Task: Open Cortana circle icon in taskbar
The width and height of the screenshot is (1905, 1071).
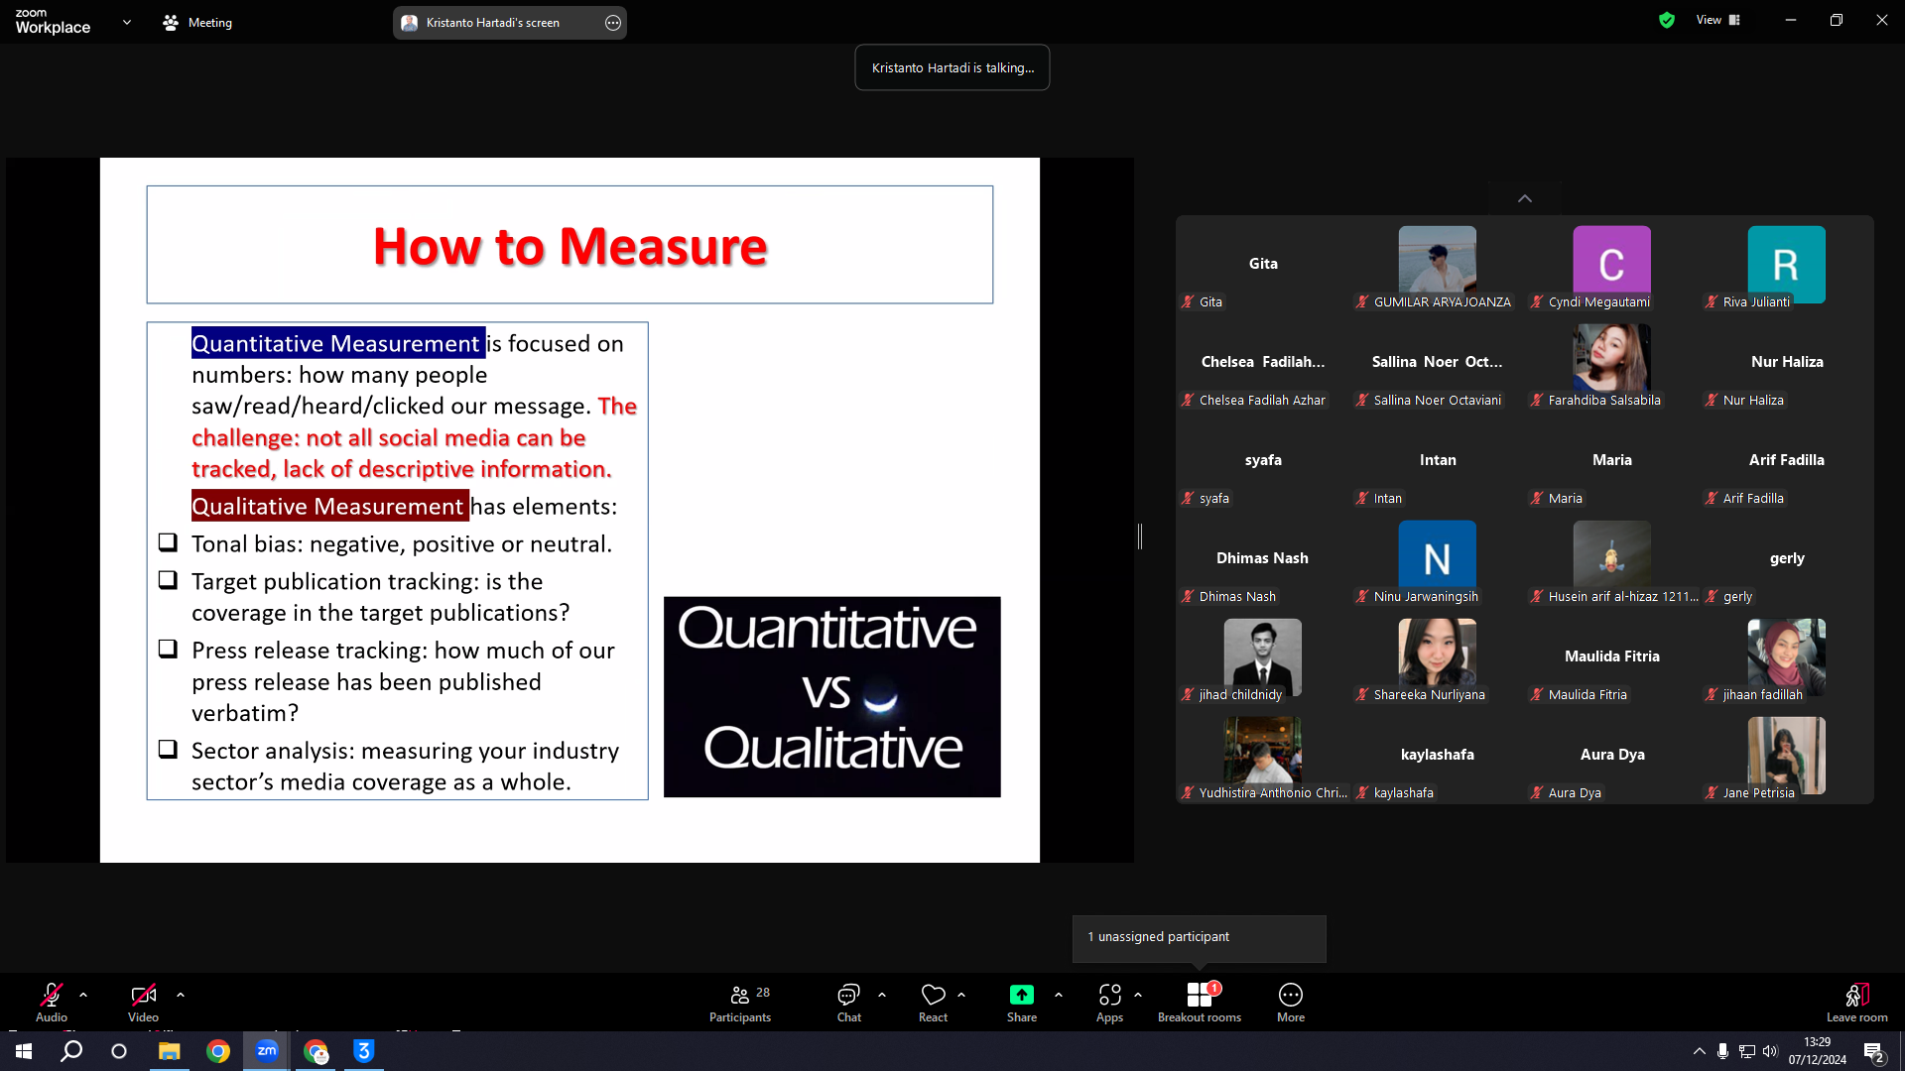Action: click(x=119, y=1051)
